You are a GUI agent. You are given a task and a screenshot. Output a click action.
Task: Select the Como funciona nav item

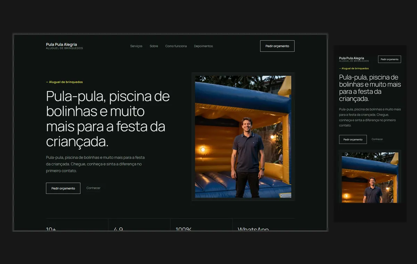[x=176, y=46]
